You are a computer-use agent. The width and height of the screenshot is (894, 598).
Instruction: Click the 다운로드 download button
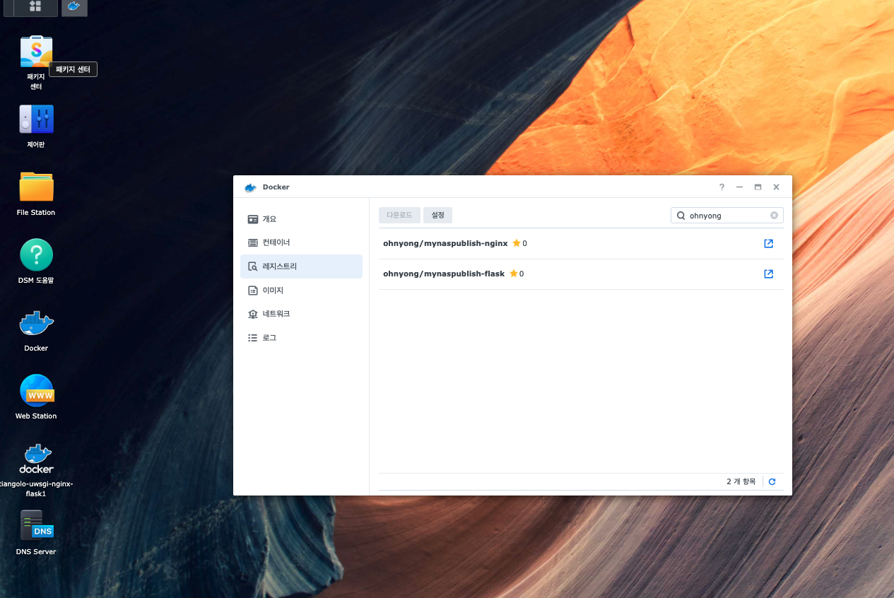click(399, 215)
